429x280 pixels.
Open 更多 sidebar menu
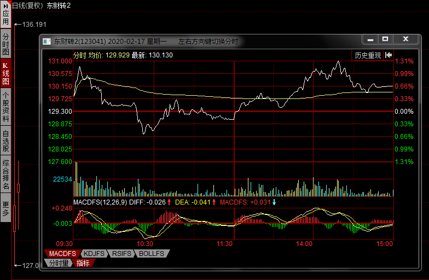(5, 208)
